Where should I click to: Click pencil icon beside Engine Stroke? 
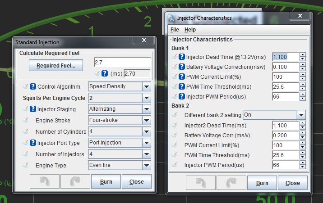click(25, 120)
